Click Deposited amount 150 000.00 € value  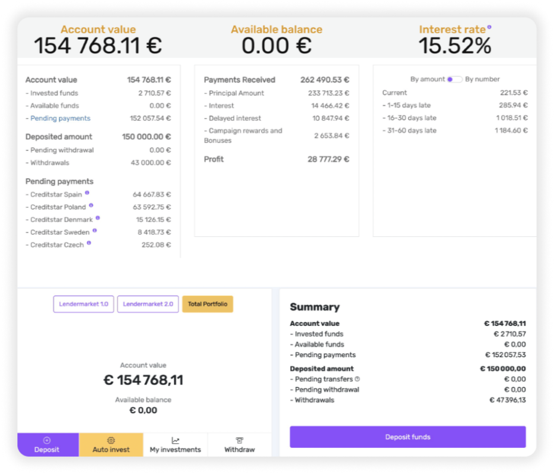[147, 137]
